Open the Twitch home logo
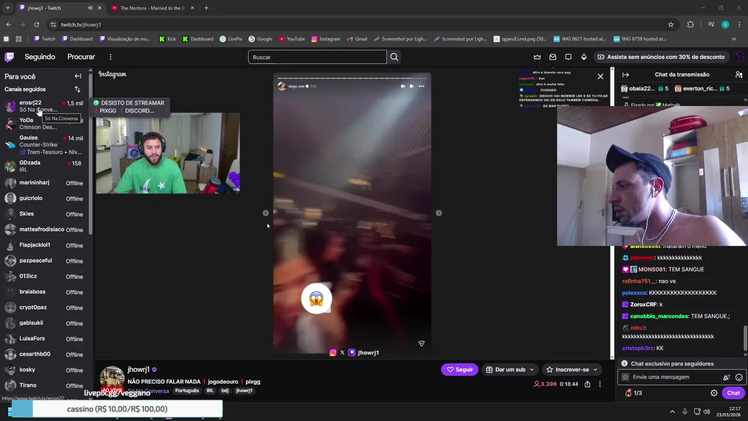The height and width of the screenshot is (421, 748). (x=9, y=57)
